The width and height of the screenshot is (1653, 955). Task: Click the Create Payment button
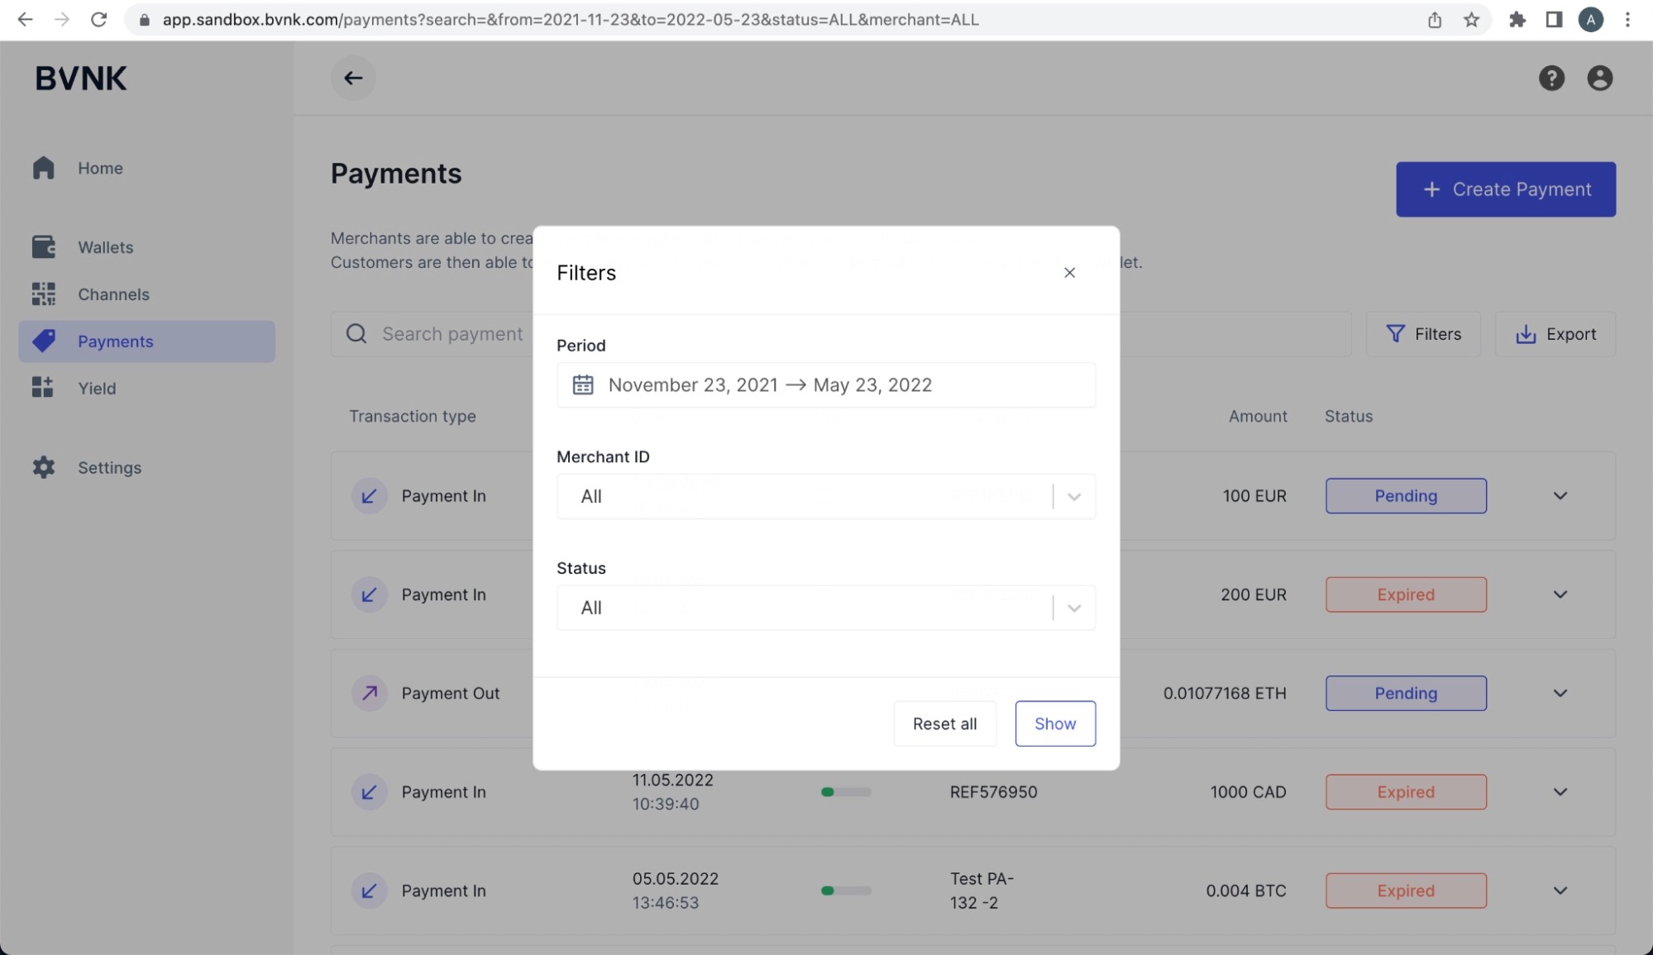(x=1505, y=189)
